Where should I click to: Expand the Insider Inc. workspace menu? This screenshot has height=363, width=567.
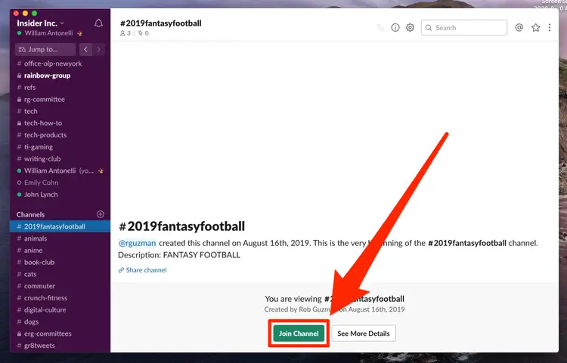[x=40, y=23]
